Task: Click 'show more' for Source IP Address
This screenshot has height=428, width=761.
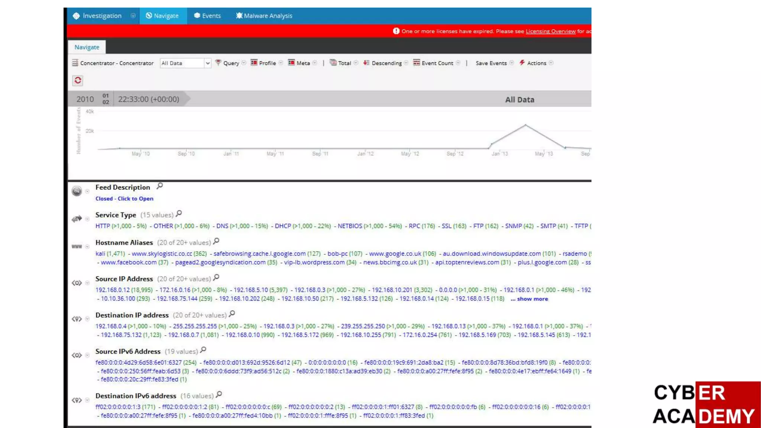Action: point(532,299)
